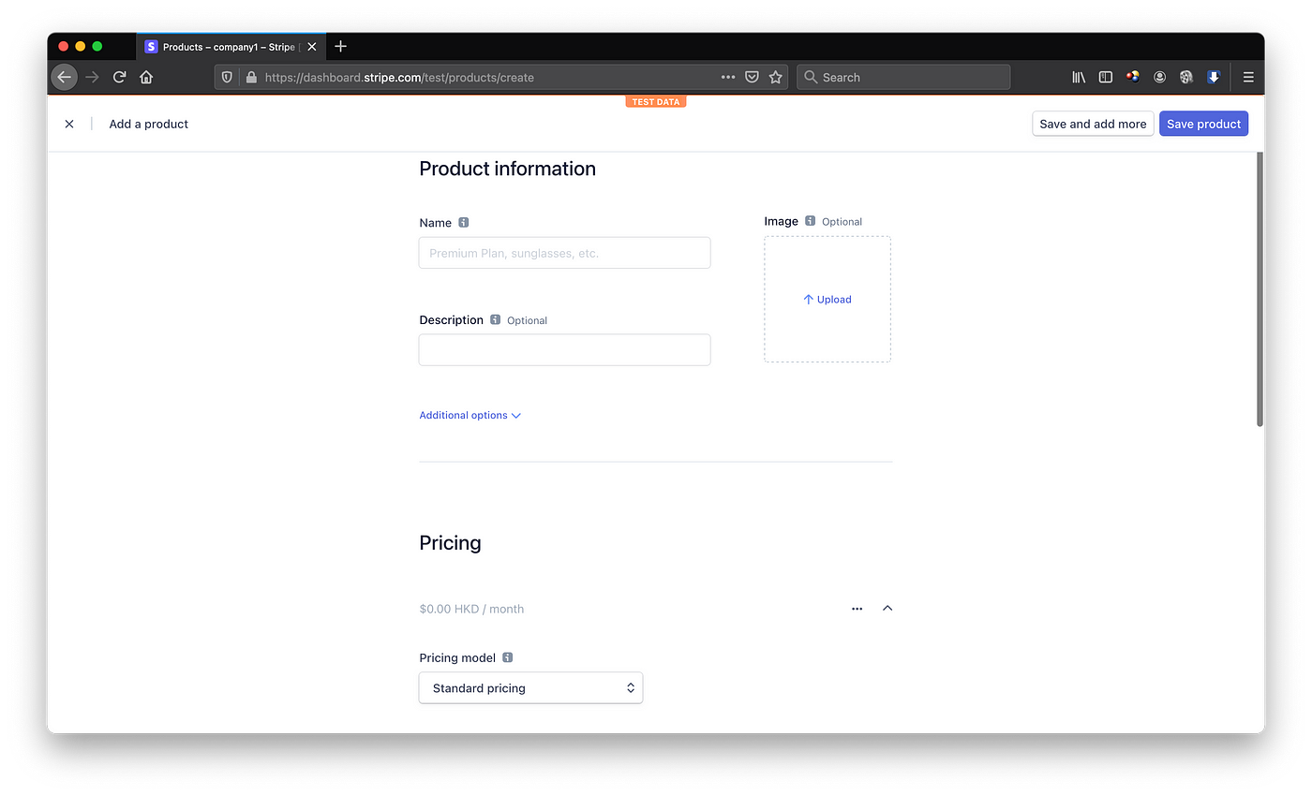Click the blue download arrow extension icon
Viewport: 1312px width, 796px height.
click(x=1213, y=78)
